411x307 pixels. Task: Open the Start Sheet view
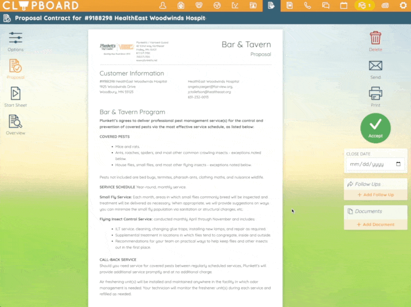(x=15, y=97)
